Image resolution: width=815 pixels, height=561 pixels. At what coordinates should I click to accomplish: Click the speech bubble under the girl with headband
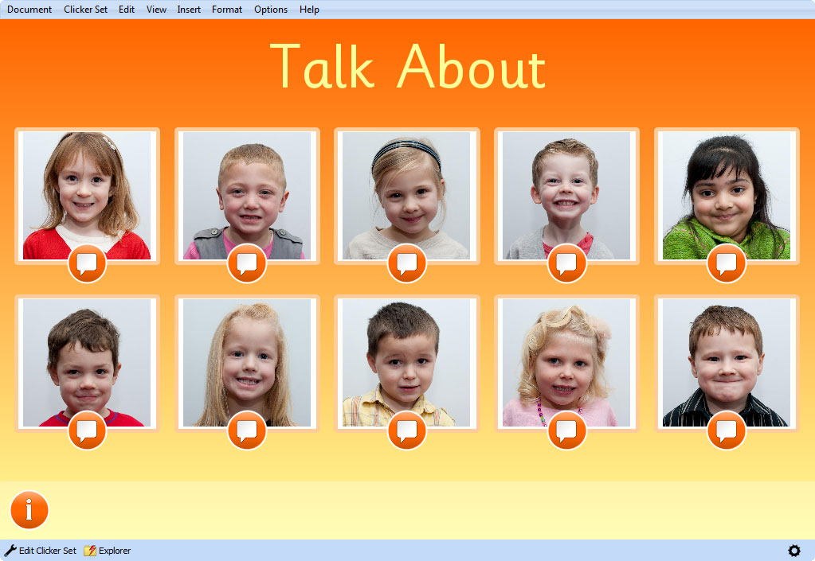pyautogui.click(x=406, y=264)
